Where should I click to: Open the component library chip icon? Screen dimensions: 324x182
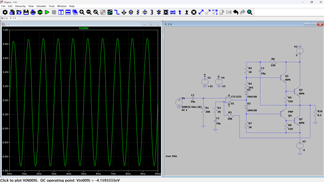166,13
